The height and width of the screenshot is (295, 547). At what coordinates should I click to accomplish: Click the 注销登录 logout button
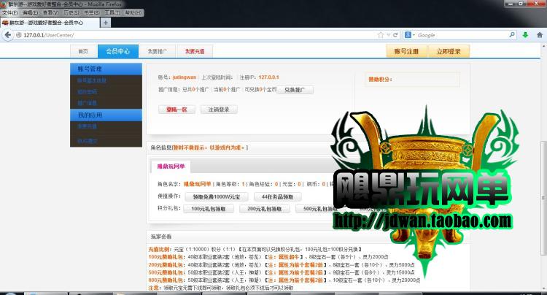click(219, 110)
